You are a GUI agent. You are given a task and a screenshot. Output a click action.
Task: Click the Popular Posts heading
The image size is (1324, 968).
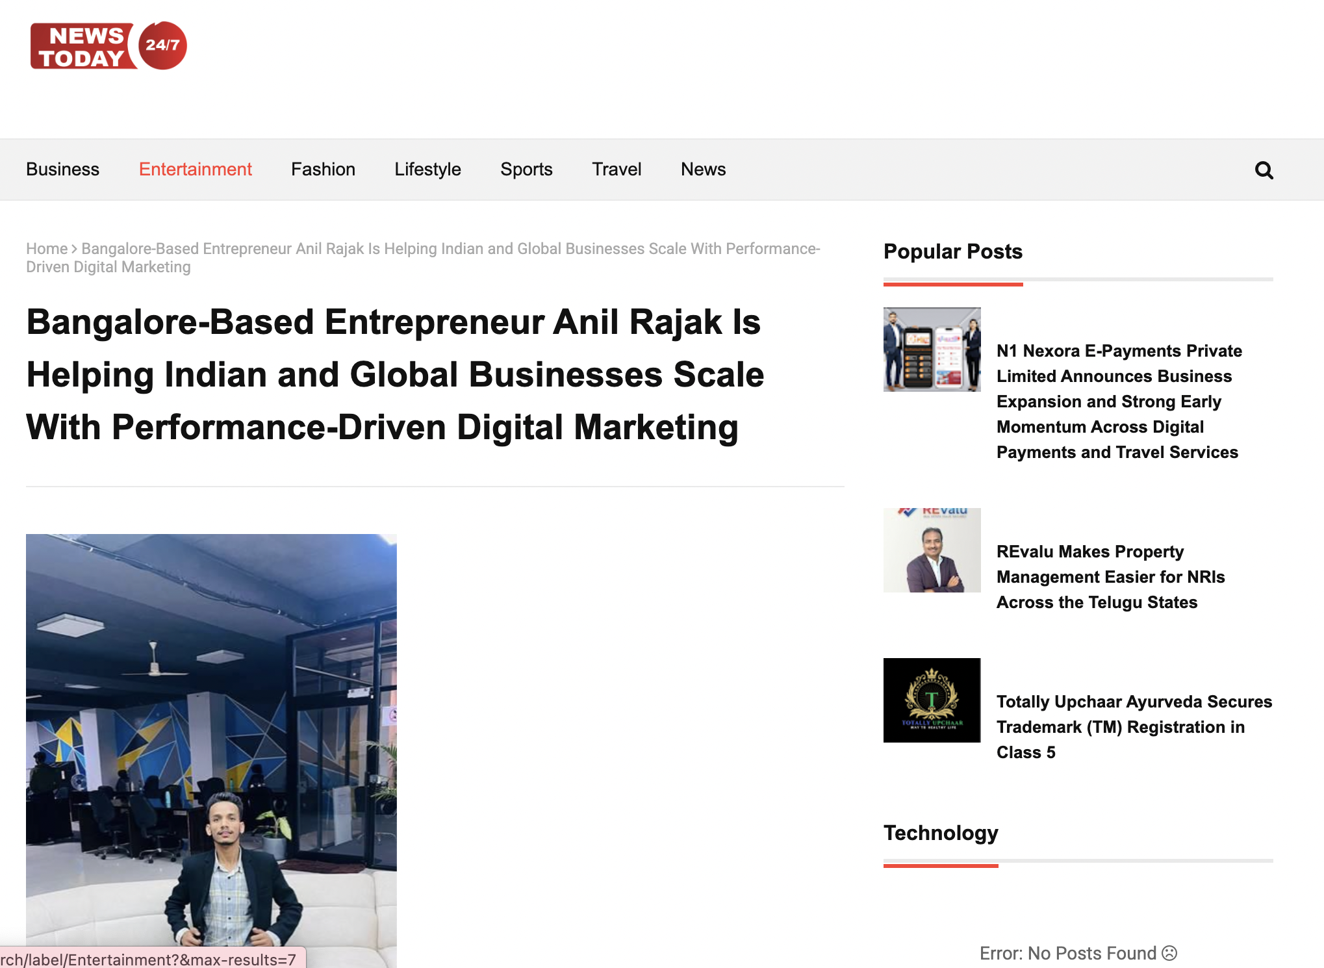coord(952,251)
